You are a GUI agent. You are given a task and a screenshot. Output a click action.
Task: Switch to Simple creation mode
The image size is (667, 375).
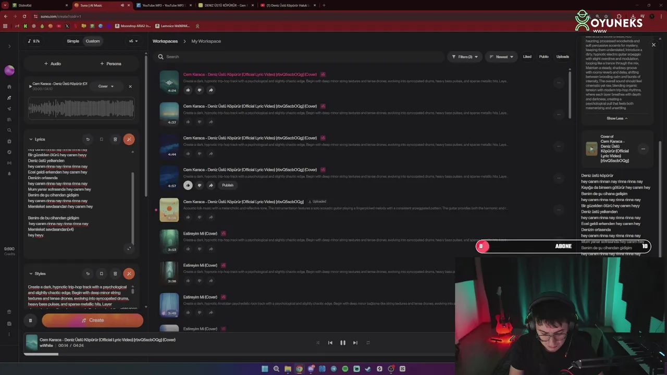pos(73,41)
